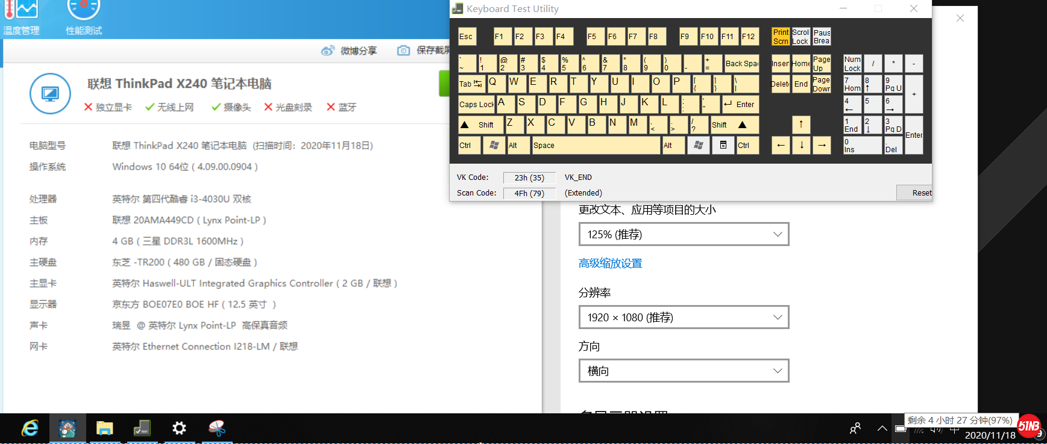The image size is (1047, 444).
Task: Click the 微博分享 Weibo share icon
Action: [x=327, y=51]
